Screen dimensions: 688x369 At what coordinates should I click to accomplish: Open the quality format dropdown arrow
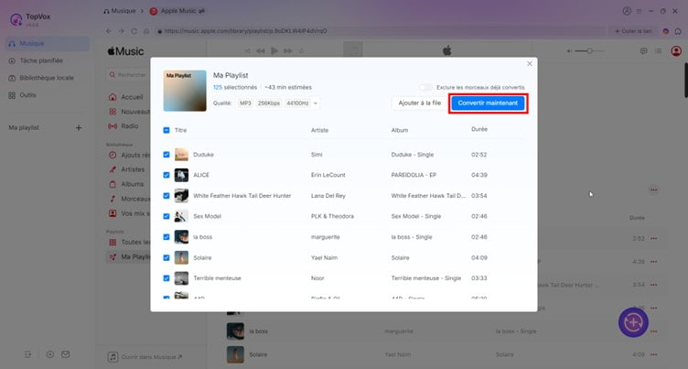315,103
